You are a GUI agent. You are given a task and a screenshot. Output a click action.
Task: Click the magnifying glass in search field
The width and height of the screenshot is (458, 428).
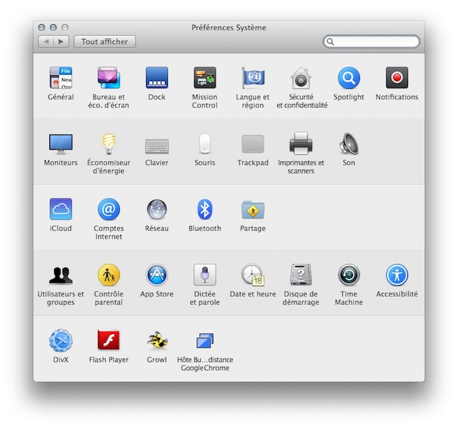pyautogui.click(x=331, y=42)
